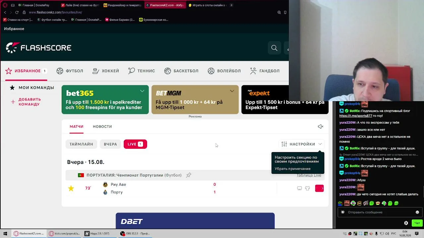
Task: Switch to the Теннис sport tab
Action: point(141,71)
